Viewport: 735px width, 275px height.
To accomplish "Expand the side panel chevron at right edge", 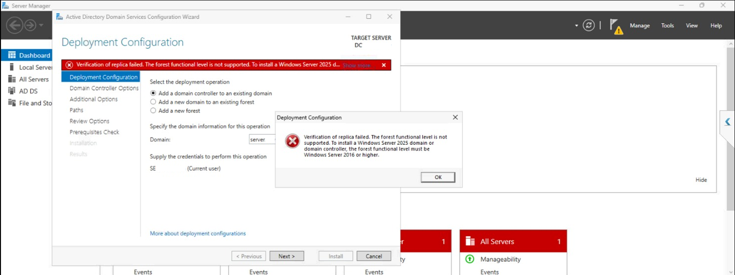I will [728, 122].
